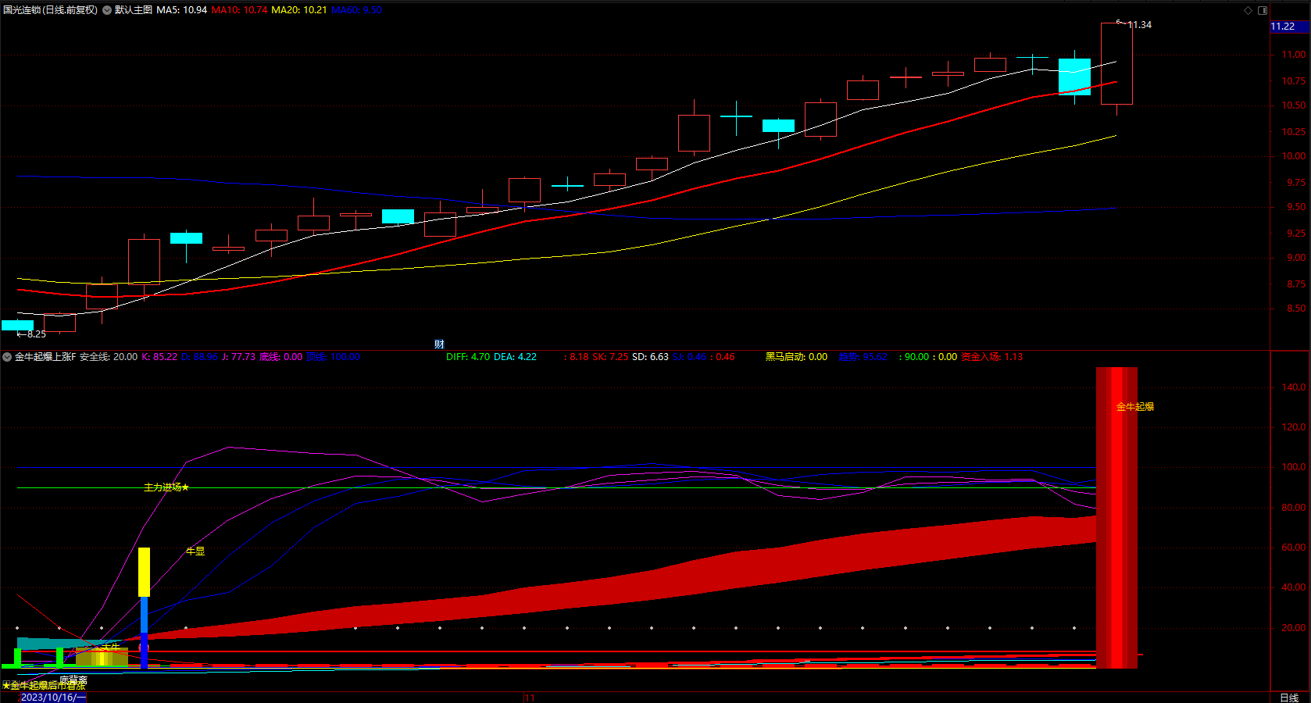Click the tall red 金牛起爆 signal bar
The height and width of the screenshot is (703, 1311).
tap(1116, 518)
